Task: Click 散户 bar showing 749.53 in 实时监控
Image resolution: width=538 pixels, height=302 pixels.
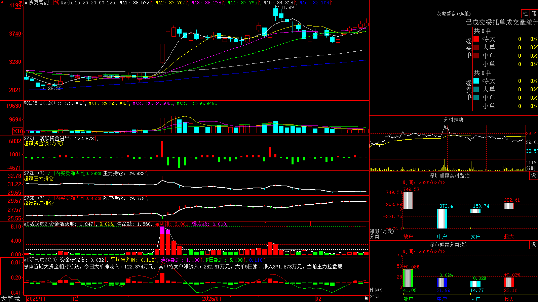Action: [x=408, y=200]
